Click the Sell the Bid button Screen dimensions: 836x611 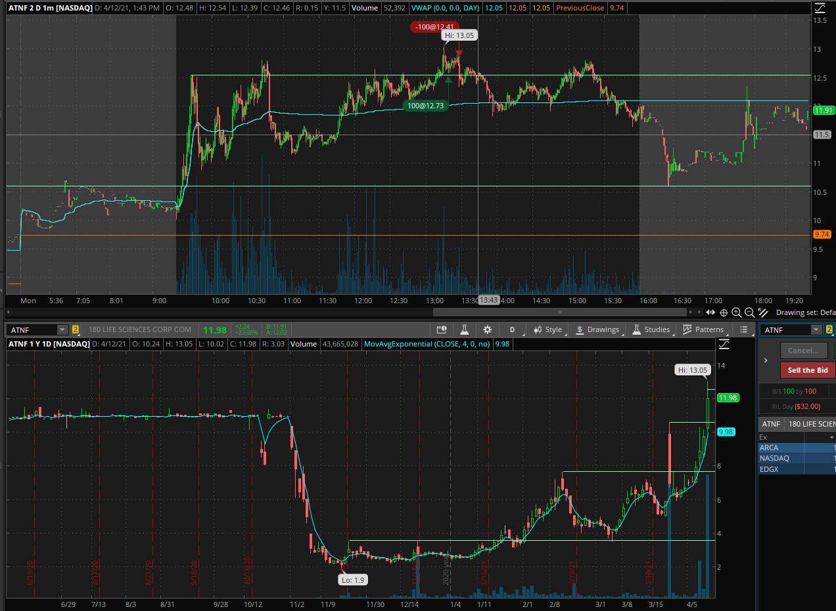(808, 370)
